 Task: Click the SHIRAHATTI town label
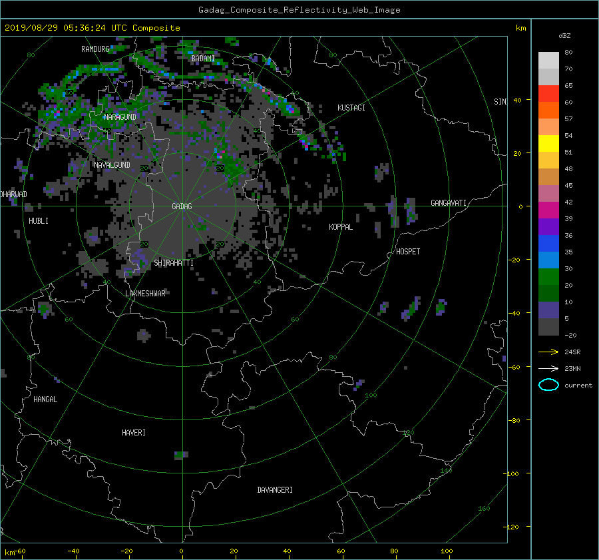(x=174, y=263)
